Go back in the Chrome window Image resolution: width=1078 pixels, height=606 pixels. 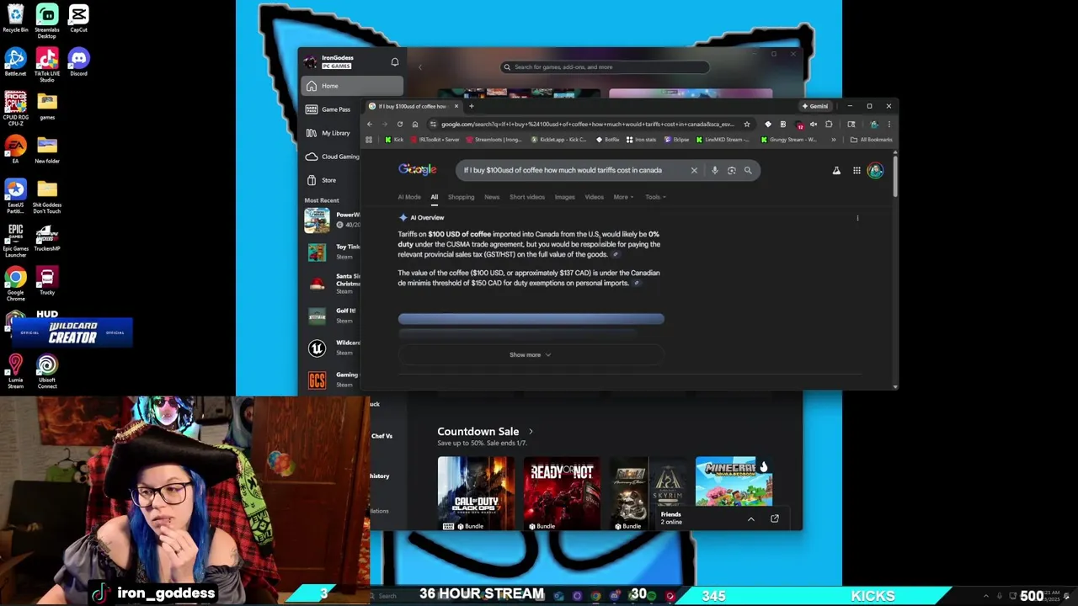click(x=369, y=124)
